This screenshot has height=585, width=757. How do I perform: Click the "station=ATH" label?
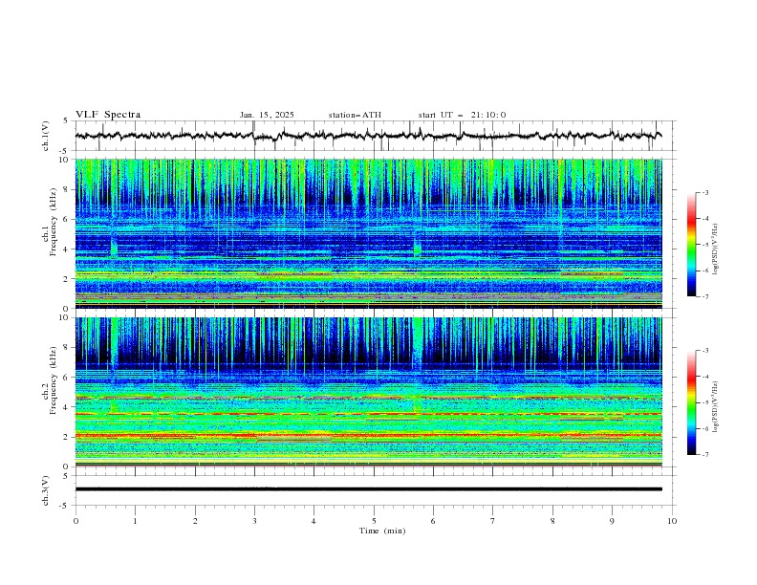point(355,115)
